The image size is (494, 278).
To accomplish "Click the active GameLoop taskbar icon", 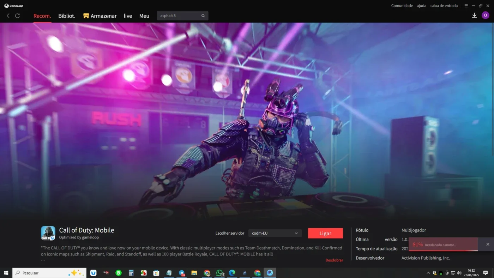I will pyautogui.click(x=270, y=273).
